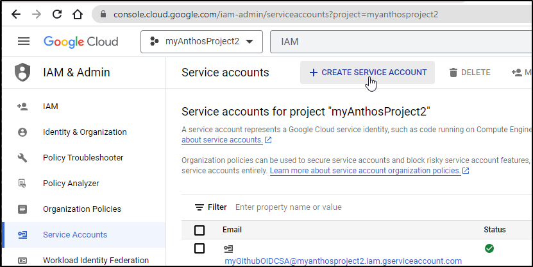Open the myGithubOIDCSA service account email link
Viewport: 533px width, 267px height.
pos(343,261)
